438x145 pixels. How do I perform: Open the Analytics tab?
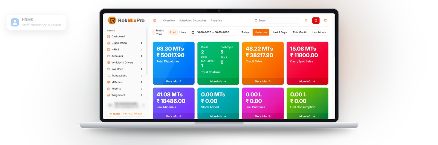point(216,20)
